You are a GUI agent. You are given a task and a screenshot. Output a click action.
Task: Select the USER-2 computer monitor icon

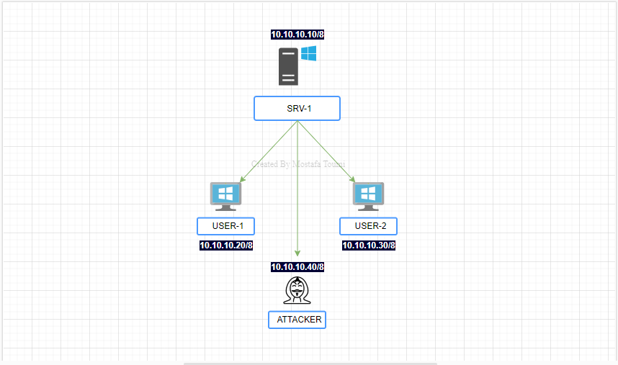click(x=368, y=196)
